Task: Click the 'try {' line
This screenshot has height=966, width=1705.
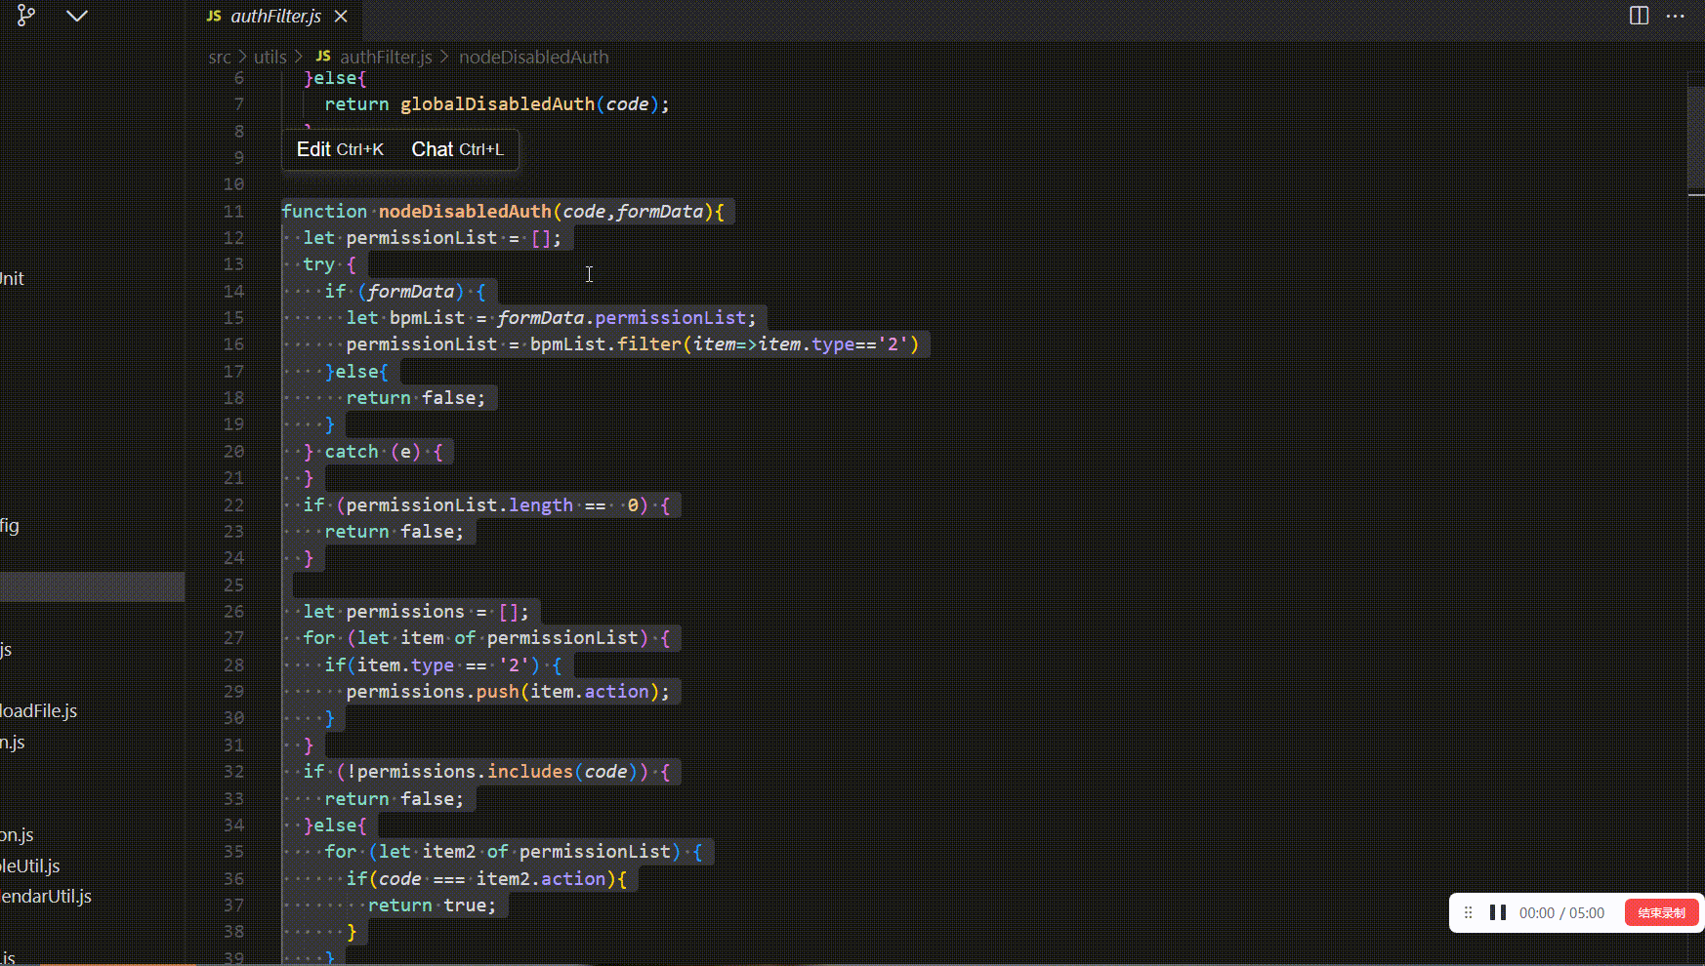Action: coord(330,264)
